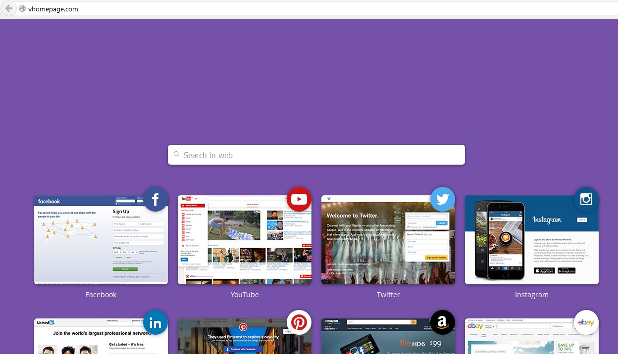Click the Twitter label under its thumbnail

[x=388, y=295]
